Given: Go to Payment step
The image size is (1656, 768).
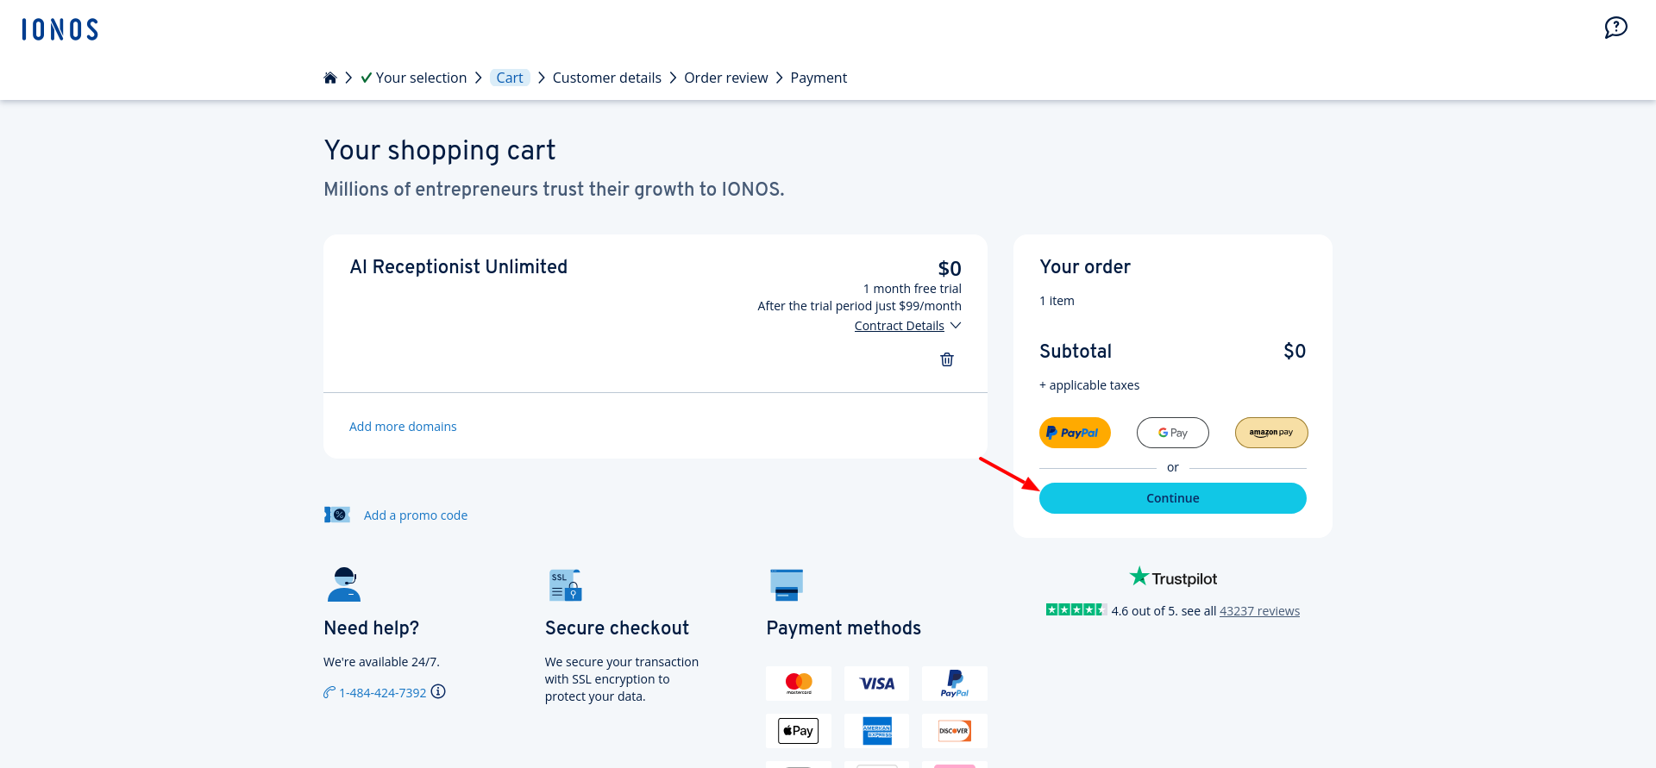Looking at the screenshot, I should (x=819, y=78).
